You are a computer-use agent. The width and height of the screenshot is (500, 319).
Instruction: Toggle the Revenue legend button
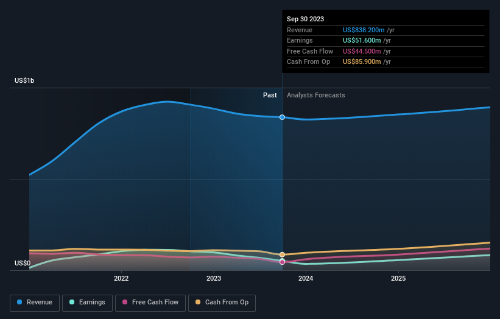[x=35, y=303]
